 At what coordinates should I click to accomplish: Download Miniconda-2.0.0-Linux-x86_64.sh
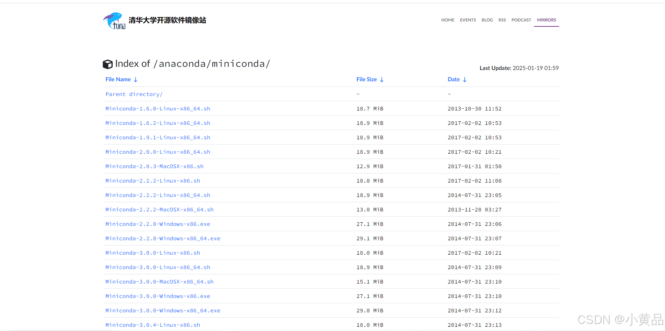pos(158,152)
